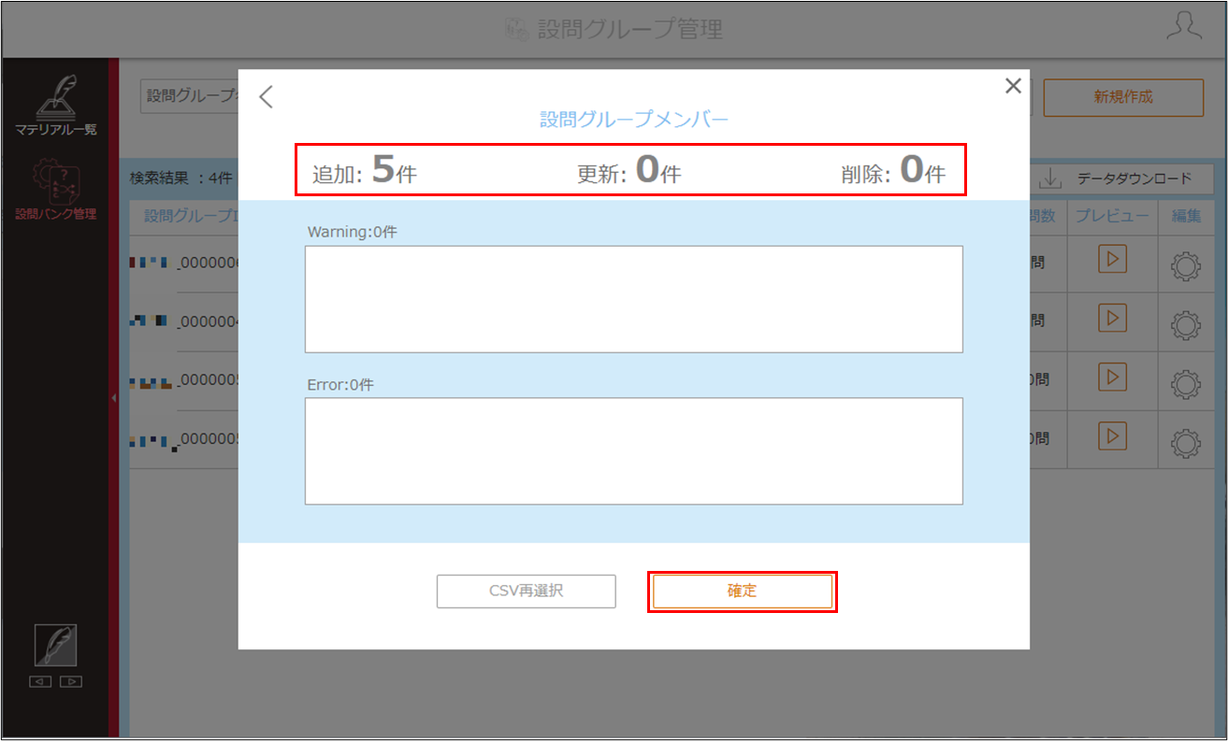
Task: Click the 確定 confirm button
Action: pos(742,591)
